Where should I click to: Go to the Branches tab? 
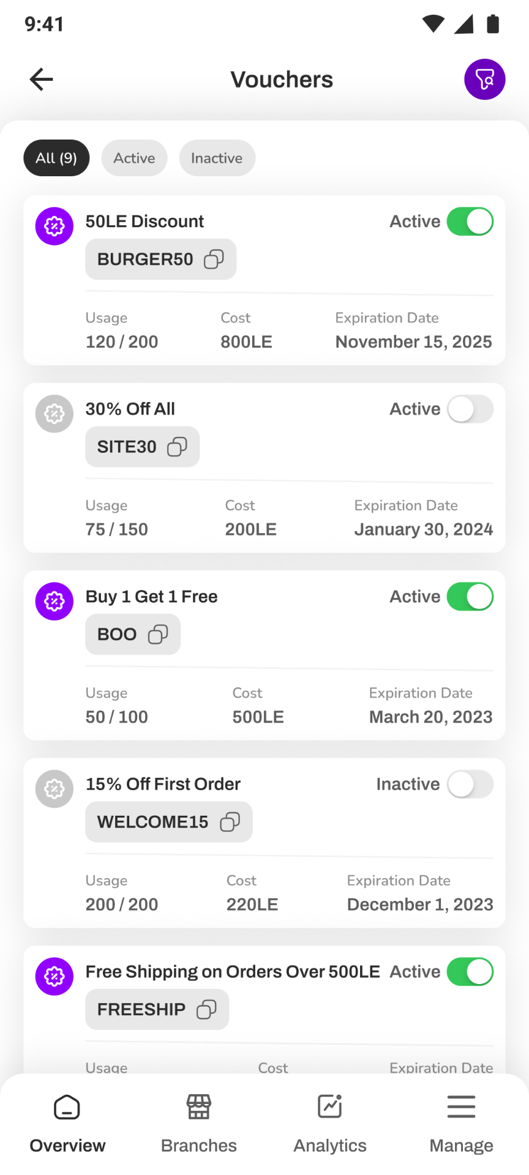tap(199, 1125)
